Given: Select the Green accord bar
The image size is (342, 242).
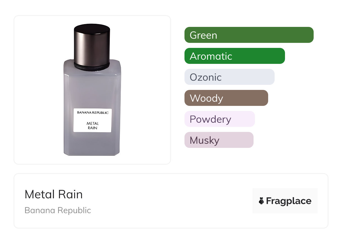Looking at the screenshot, I should 249,35.
